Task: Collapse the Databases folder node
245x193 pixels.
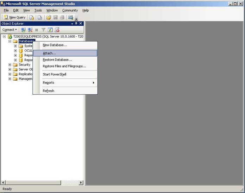Action: click(10, 41)
